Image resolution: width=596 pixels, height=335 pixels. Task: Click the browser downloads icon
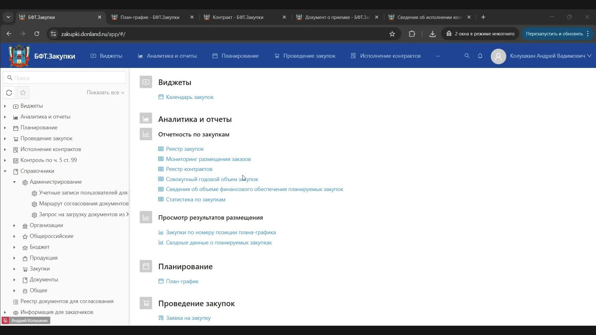click(x=433, y=34)
